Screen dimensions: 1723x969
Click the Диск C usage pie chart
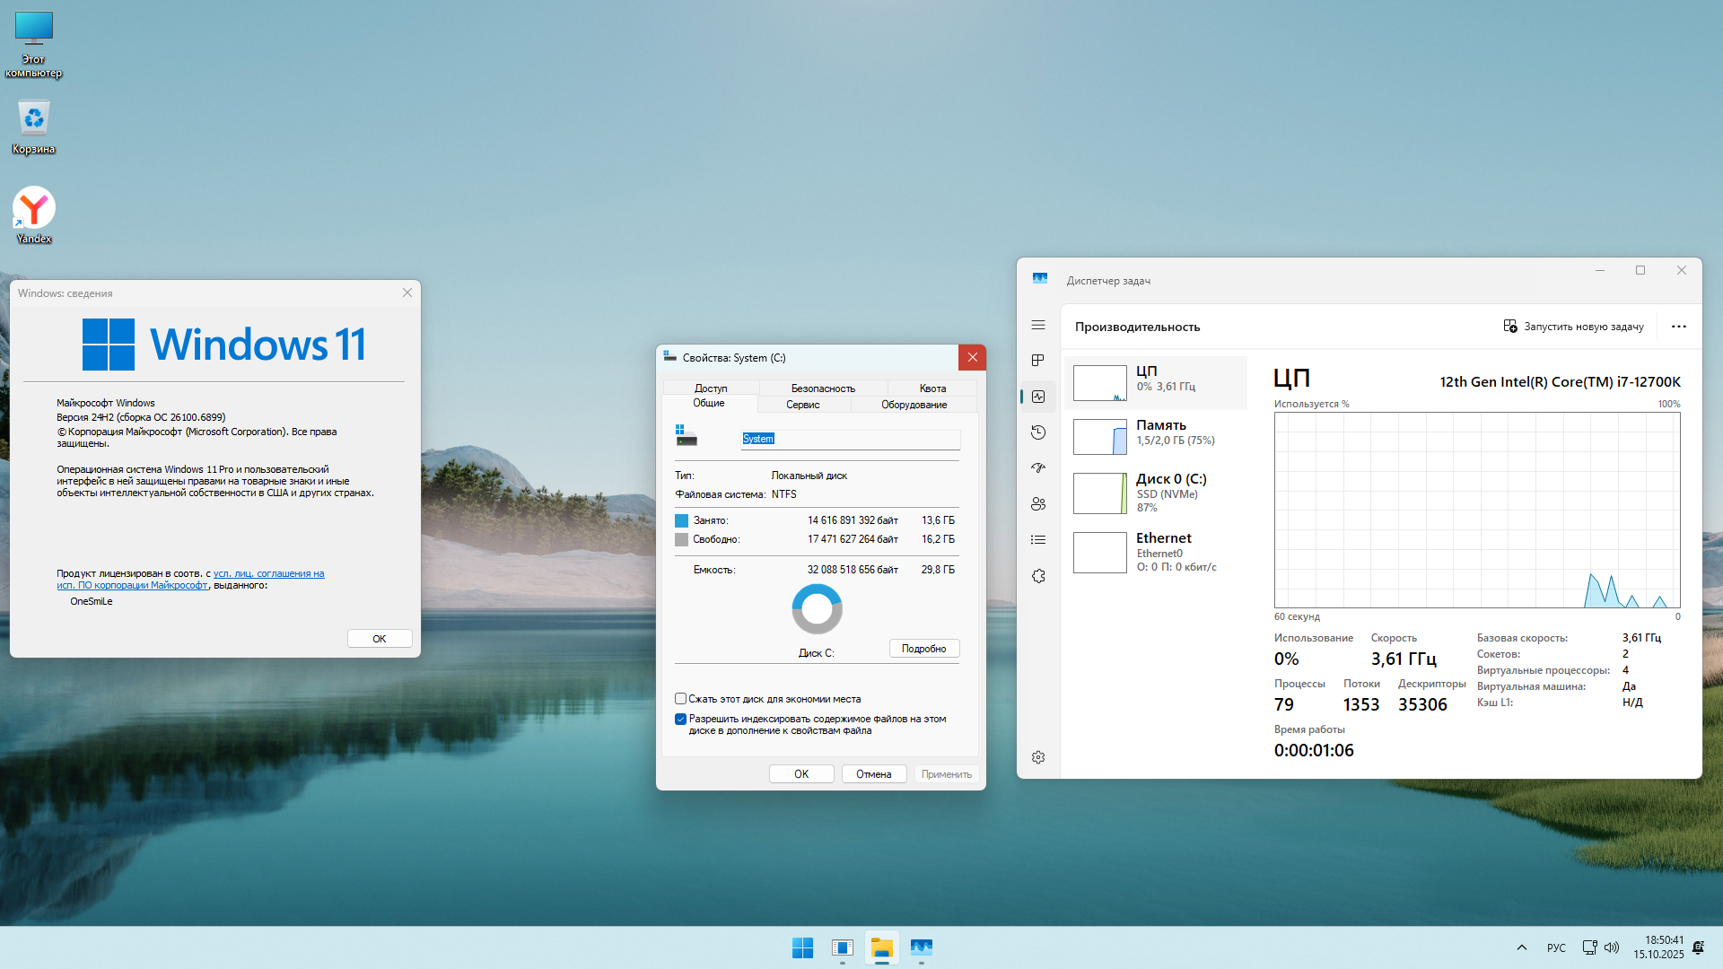817,608
